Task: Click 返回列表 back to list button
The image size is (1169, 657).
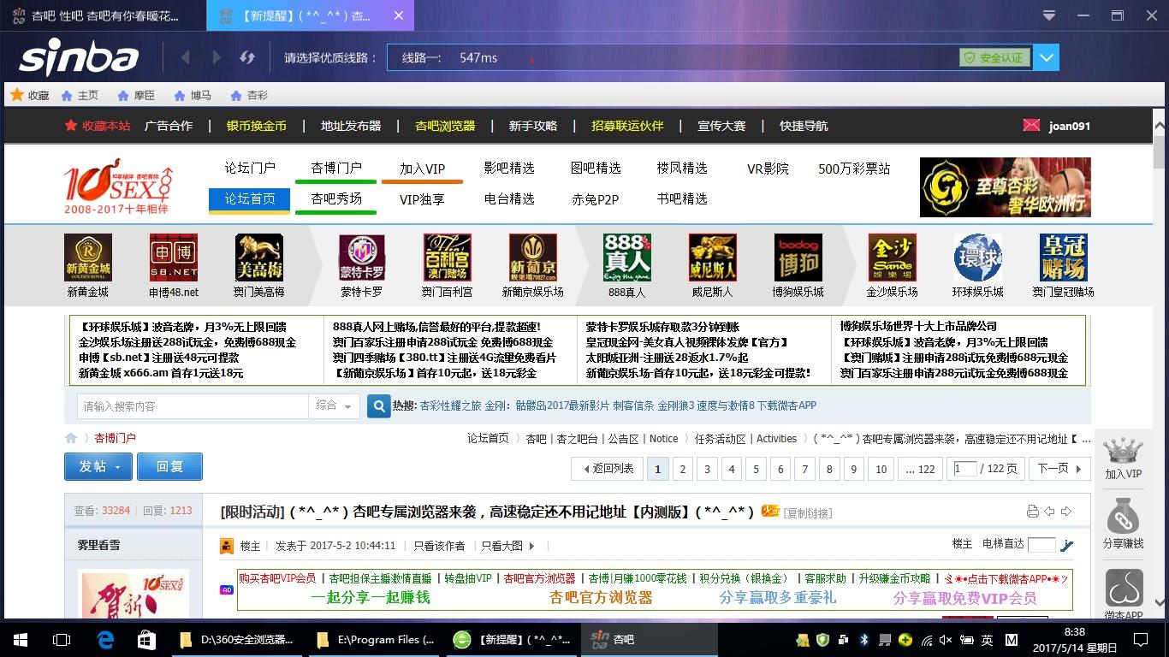Action: pyautogui.click(x=608, y=469)
